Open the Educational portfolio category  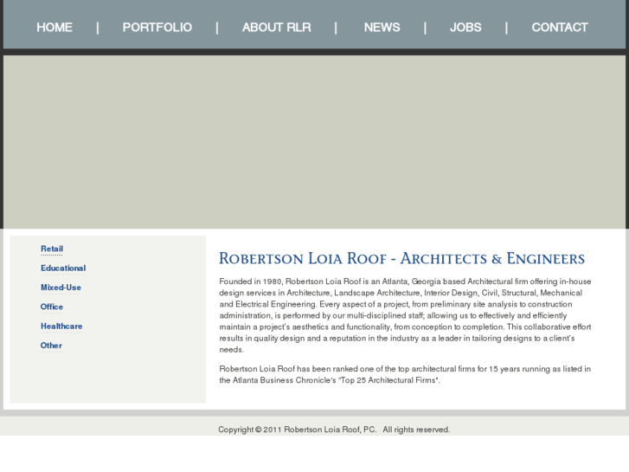pyautogui.click(x=63, y=268)
